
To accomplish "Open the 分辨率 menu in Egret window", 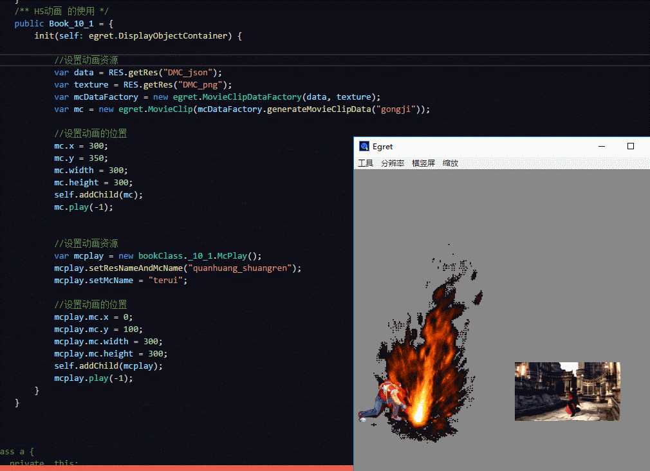I will click(393, 163).
